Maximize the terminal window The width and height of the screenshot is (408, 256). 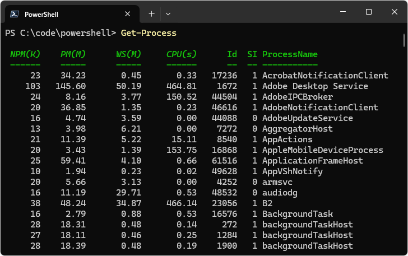coord(369,12)
